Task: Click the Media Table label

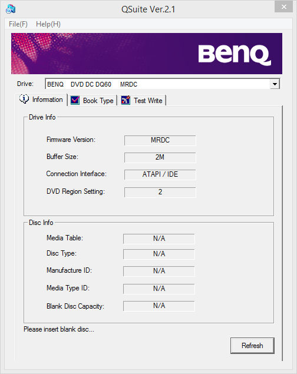Action: point(65,238)
